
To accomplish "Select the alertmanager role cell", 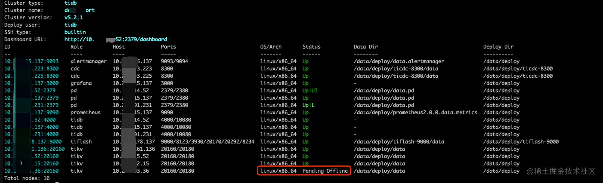I will (88, 61).
